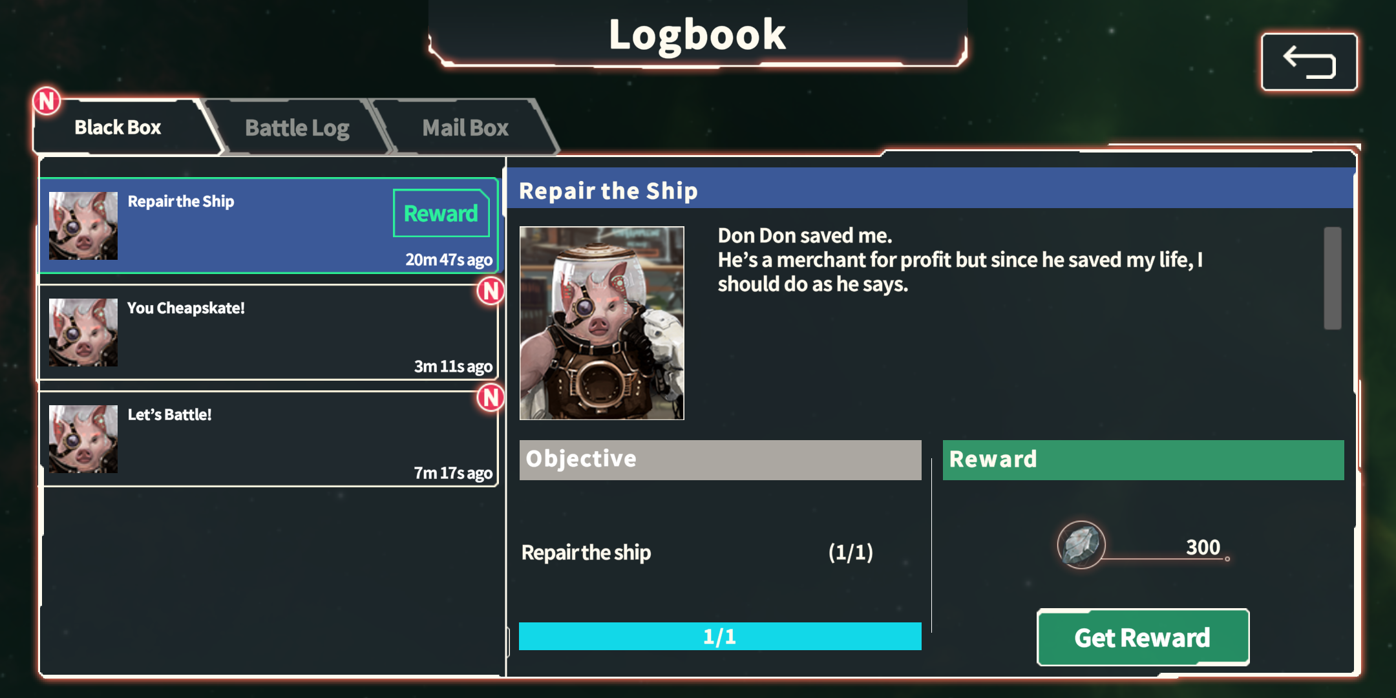Click the N badge on Let's Battle! entry

(491, 397)
